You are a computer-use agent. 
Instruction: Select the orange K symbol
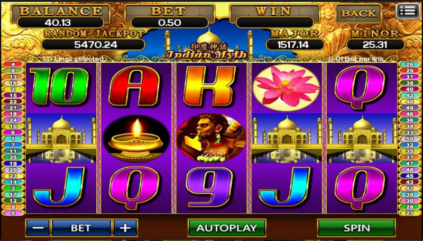pyautogui.click(x=209, y=86)
